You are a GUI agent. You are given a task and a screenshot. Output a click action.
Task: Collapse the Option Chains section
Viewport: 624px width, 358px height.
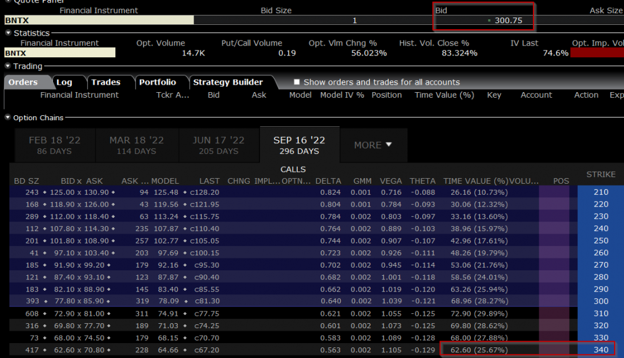coord(7,118)
